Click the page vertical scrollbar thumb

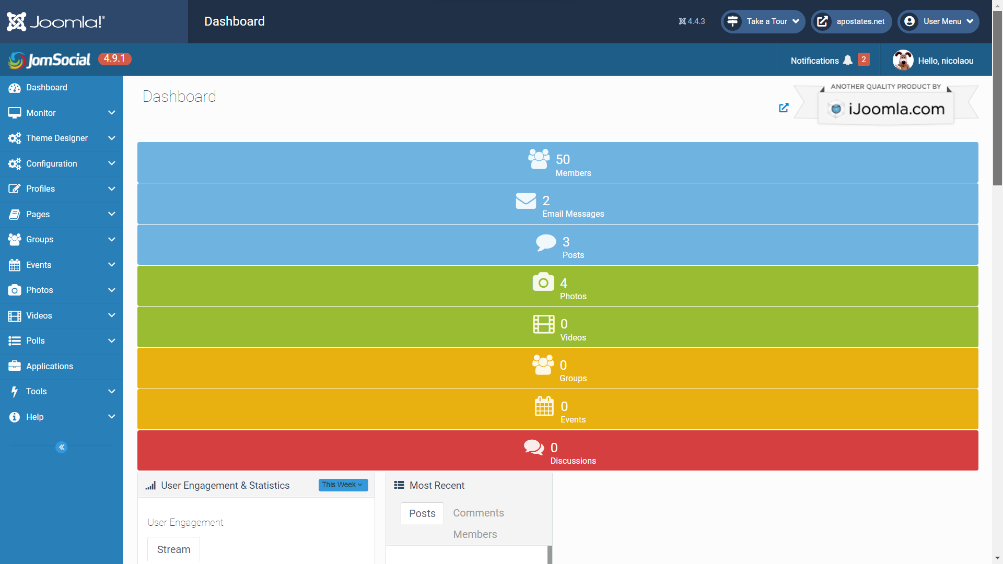997,99
